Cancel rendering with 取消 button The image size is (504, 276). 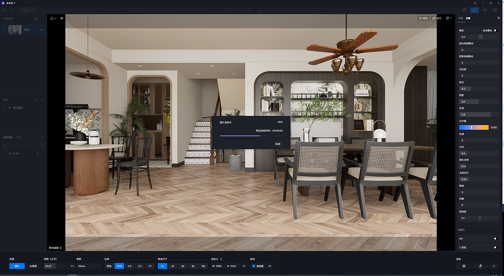coord(278,144)
